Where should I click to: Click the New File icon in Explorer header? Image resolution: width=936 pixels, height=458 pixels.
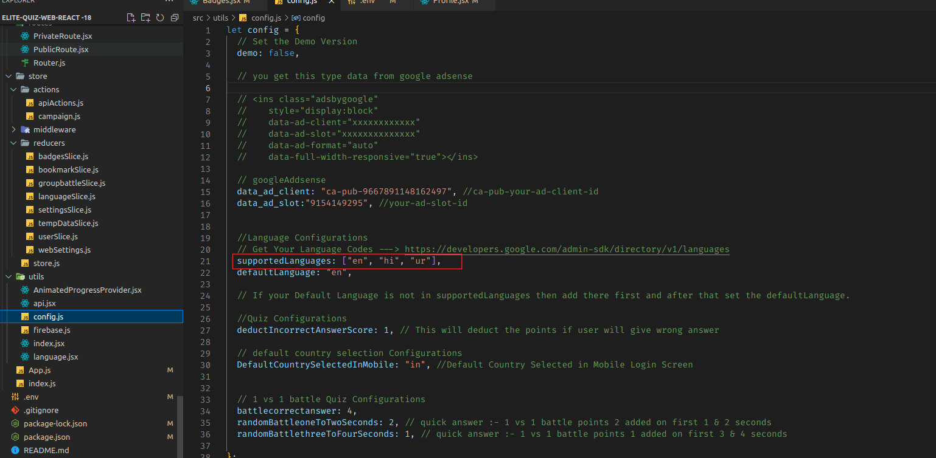pyautogui.click(x=131, y=18)
